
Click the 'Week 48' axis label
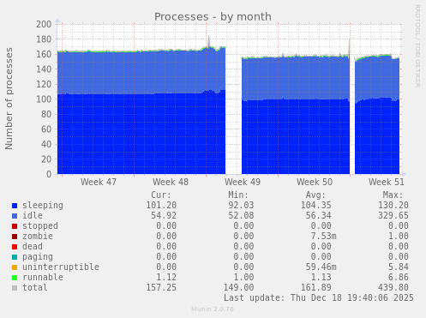click(171, 182)
